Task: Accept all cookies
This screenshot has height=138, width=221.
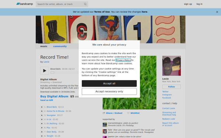Action: click(x=109, y=84)
